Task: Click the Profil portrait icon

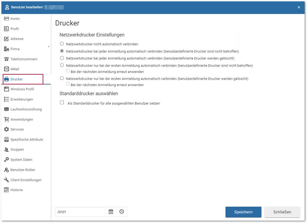Action: point(6,29)
